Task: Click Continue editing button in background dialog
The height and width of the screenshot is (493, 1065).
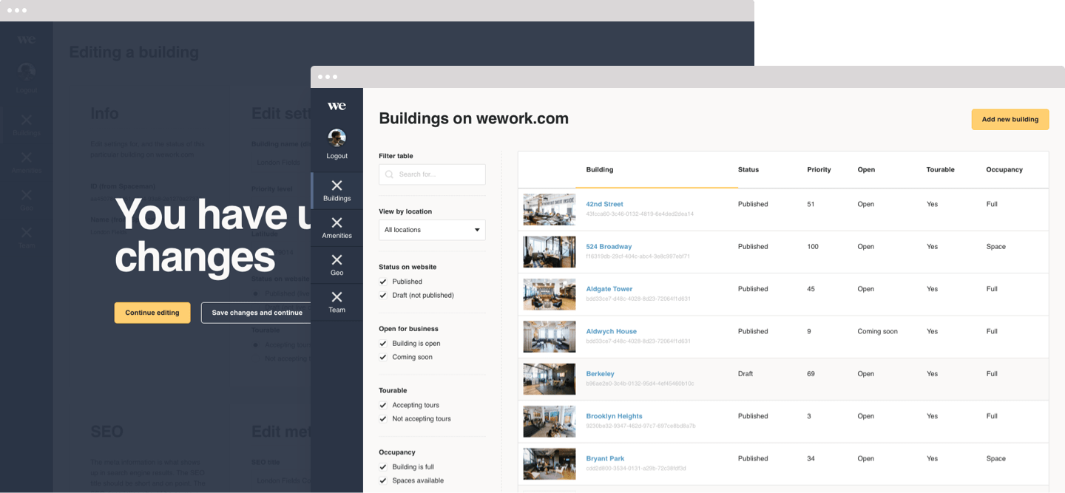Action: coord(152,313)
